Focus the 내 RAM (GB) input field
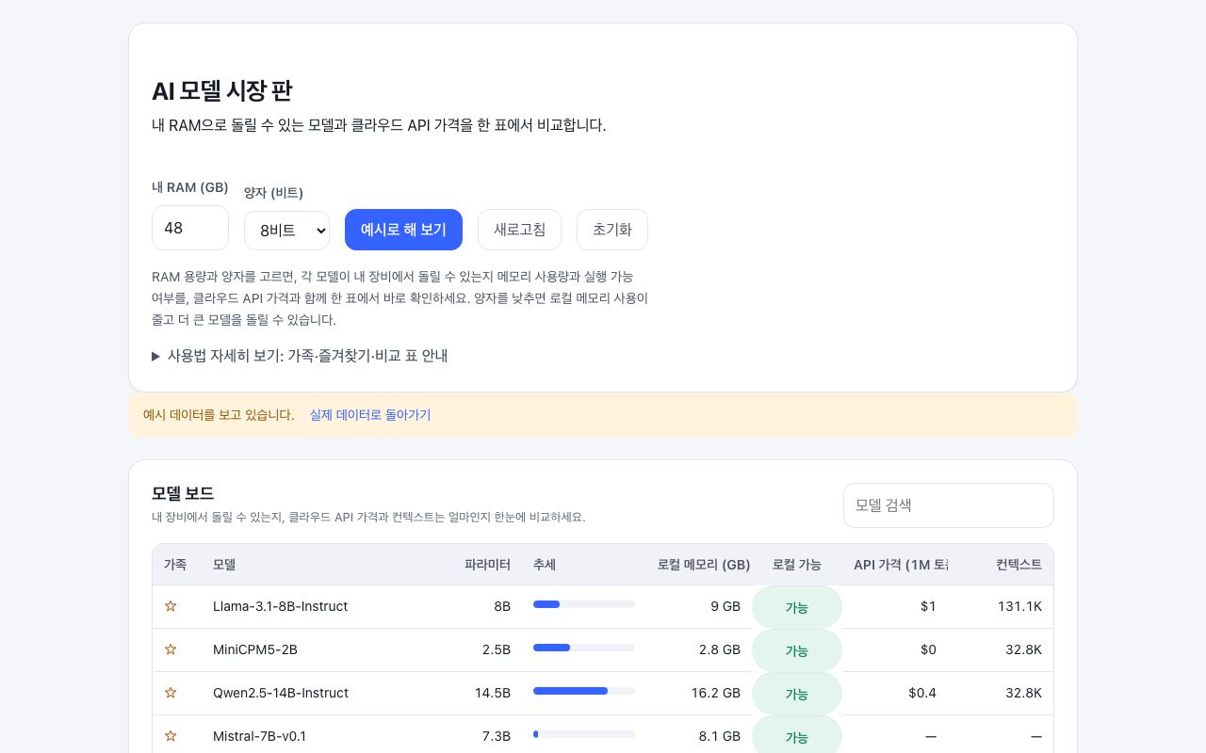Viewport: 1206px width, 753px height. point(190,228)
